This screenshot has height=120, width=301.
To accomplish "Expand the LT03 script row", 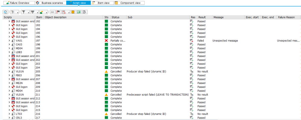I will [9, 114].
